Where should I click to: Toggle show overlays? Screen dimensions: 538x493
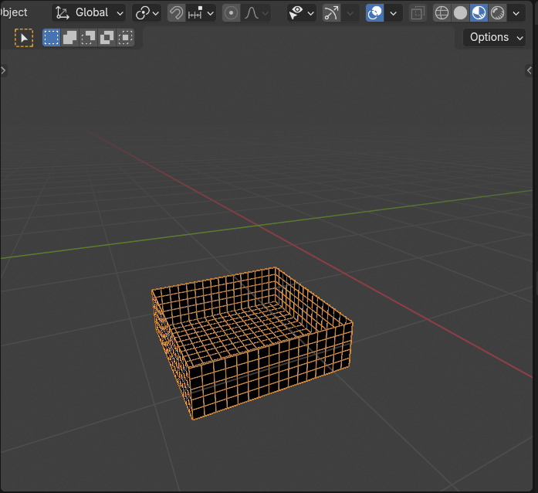click(x=374, y=13)
